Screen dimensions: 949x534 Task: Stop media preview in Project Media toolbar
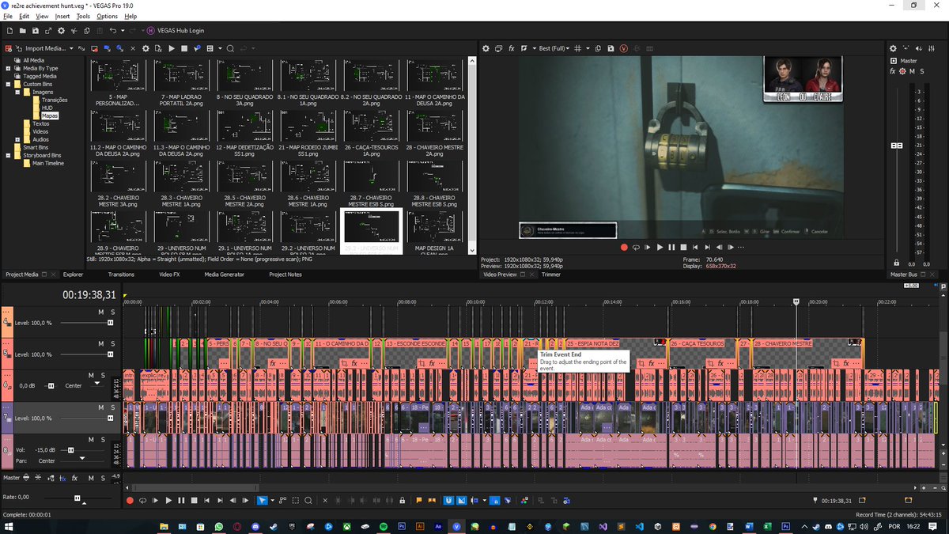(x=184, y=48)
